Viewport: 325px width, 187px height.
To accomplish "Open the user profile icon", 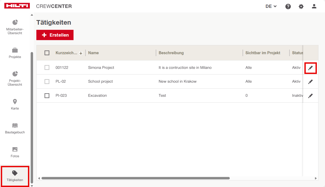I will point(314,6).
